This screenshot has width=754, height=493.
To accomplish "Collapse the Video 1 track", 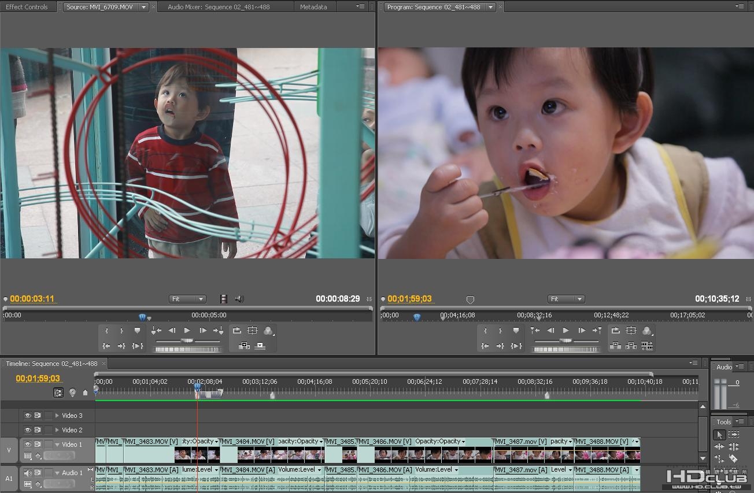I will [57, 444].
